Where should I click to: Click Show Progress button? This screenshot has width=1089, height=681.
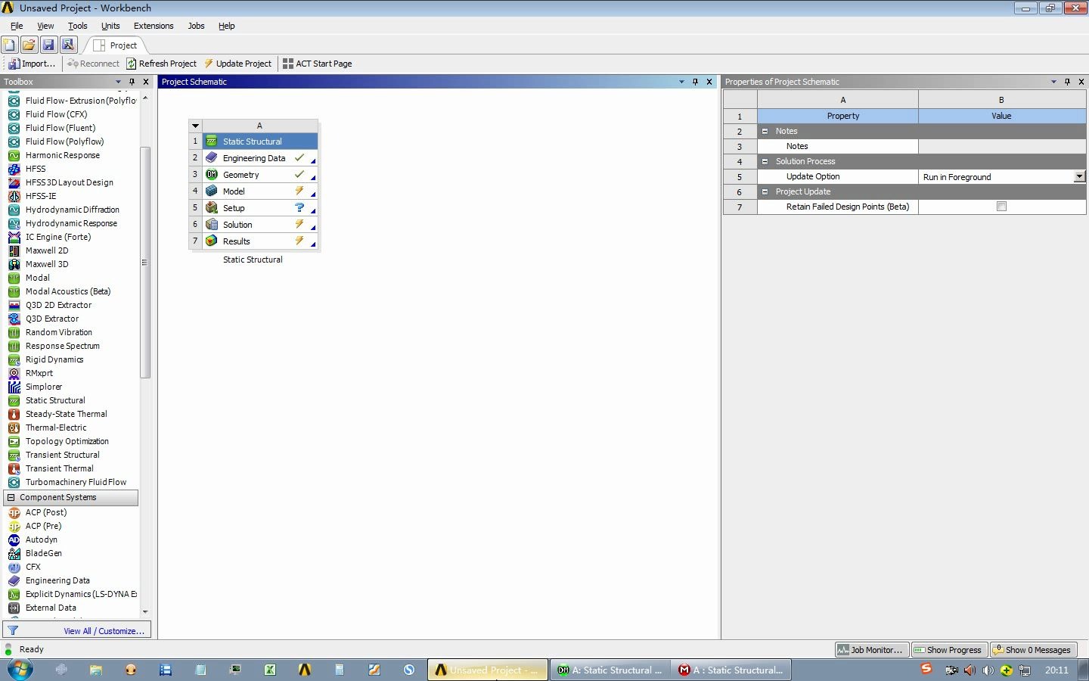pos(948,649)
